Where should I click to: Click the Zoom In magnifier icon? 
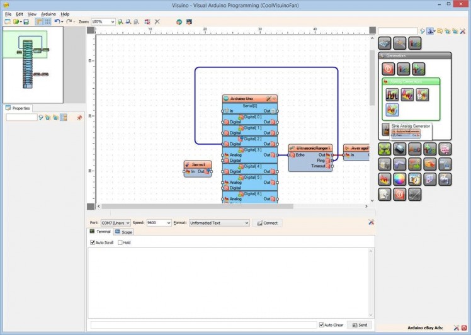point(120,21)
